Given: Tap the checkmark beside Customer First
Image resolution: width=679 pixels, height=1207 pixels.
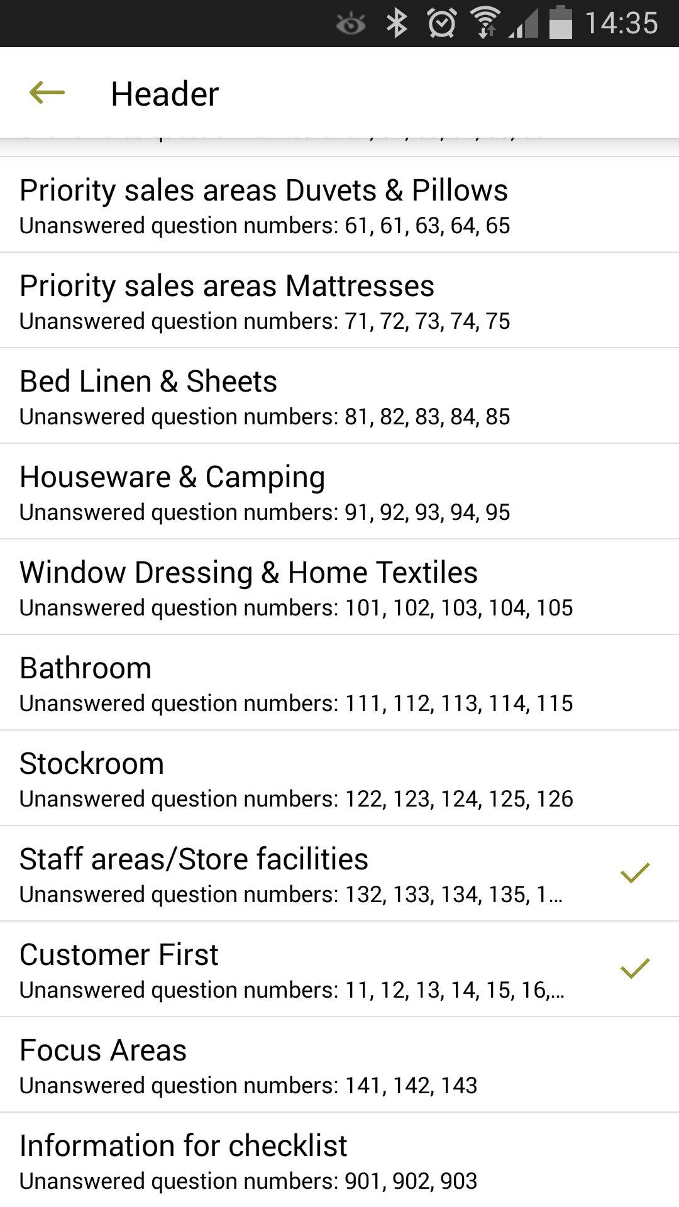Looking at the screenshot, I should click(634, 969).
